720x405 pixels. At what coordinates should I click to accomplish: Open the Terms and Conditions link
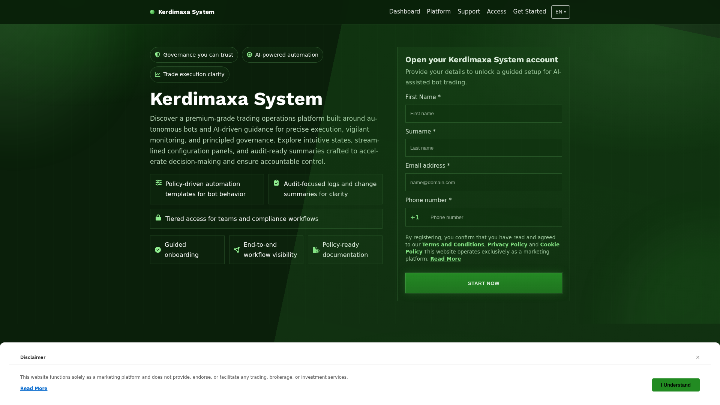click(453, 244)
